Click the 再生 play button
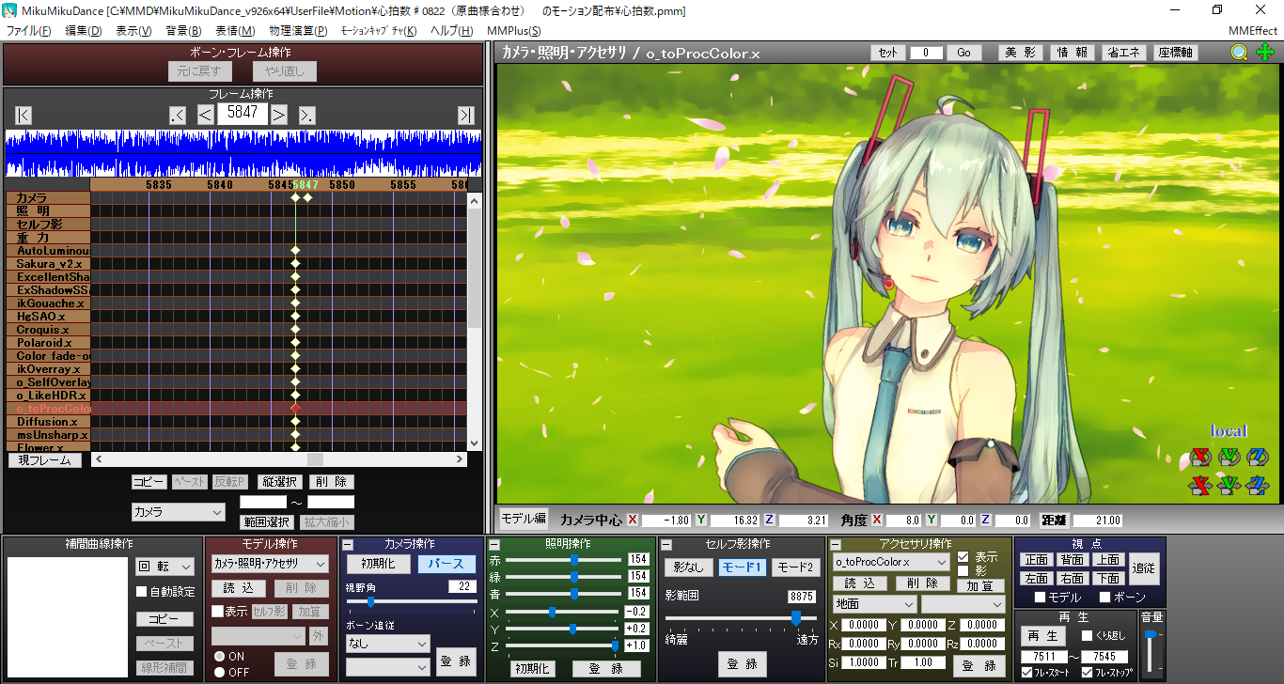Screen dimensions: 1284x684 (x=1042, y=636)
